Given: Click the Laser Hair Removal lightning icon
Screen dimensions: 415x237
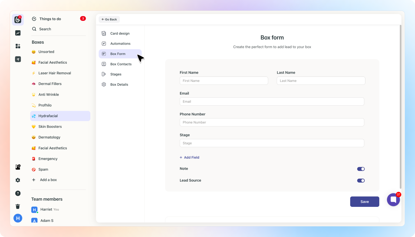Looking at the screenshot, I should (34, 73).
